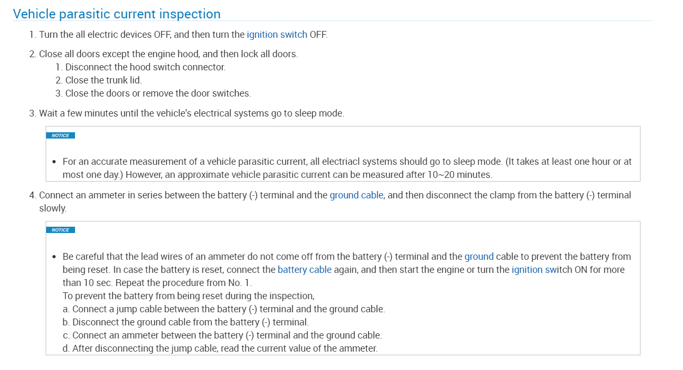This screenshot has width=683, height=370.
Task: Click the 'Vehicle parasitic current inspection' heading
Action: pos(116,14)
